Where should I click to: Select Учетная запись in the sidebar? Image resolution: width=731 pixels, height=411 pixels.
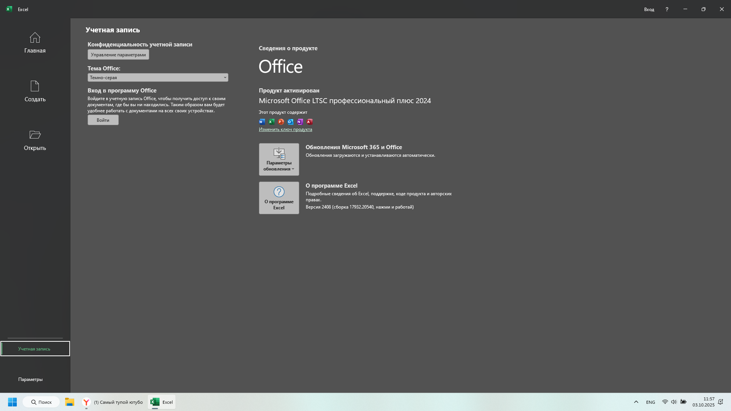pos(35,349)
